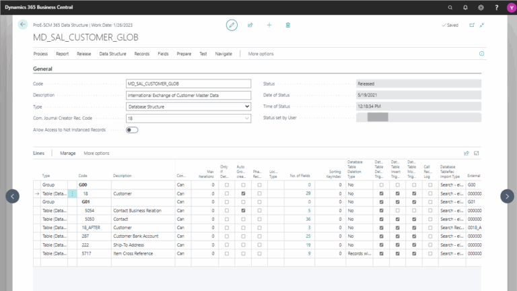Click the edit pencil icon
Viewport: 517px width, 291px height.
(x=232, y=25)
